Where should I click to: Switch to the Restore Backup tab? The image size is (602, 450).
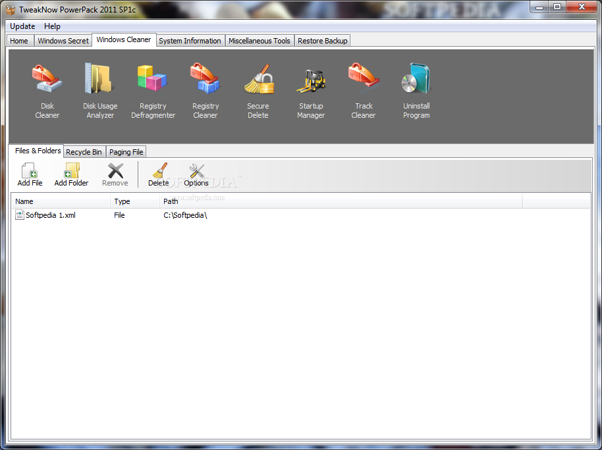pyautogui.click(x=323, y=41)
